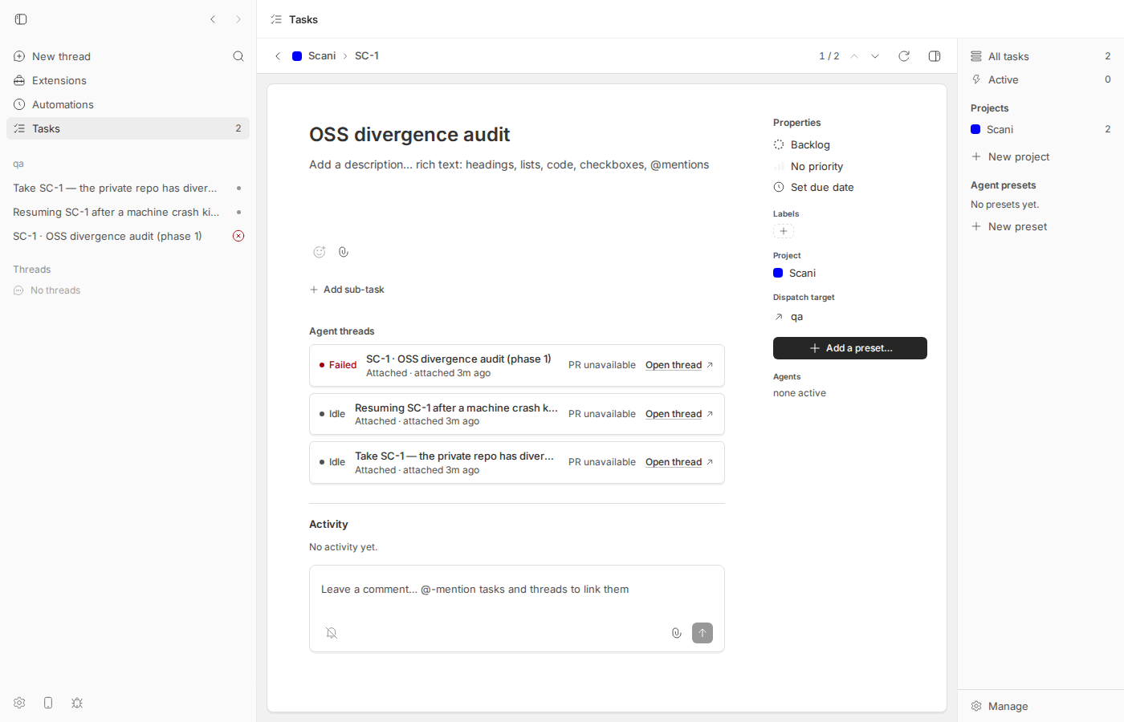Click New preset
Screen dimensions: 1124x722
1009,226
